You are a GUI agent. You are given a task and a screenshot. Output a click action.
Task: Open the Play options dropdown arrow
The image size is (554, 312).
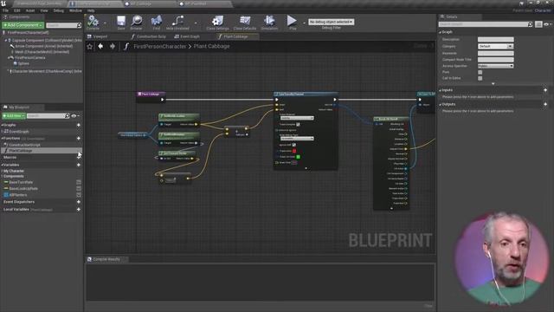tap(304, 23)
